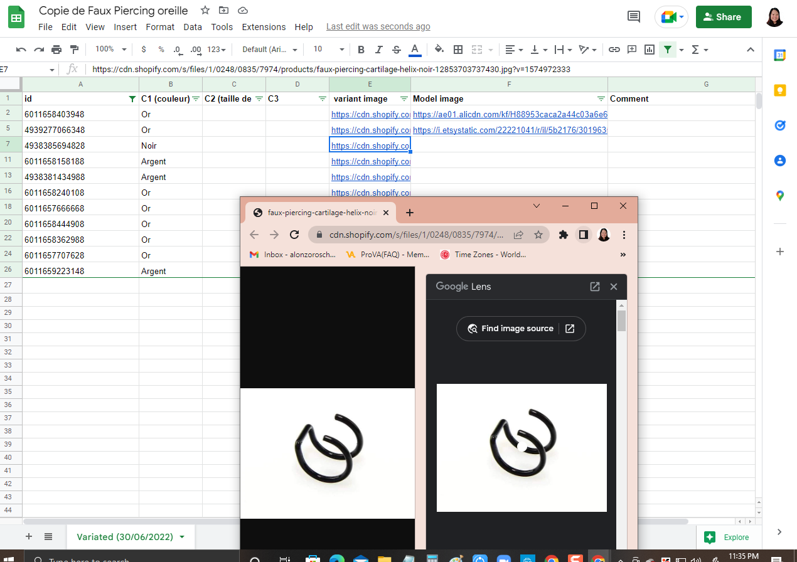Image resolution: width=797 pixels, height=562 pixels.
Task: Activate the paint format roller tool
Action: tap(75, 50)
